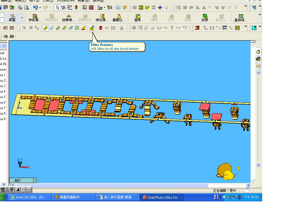Click the yellow-black bordered die icon
Screen dimensions: 282x211
[141, 7]
